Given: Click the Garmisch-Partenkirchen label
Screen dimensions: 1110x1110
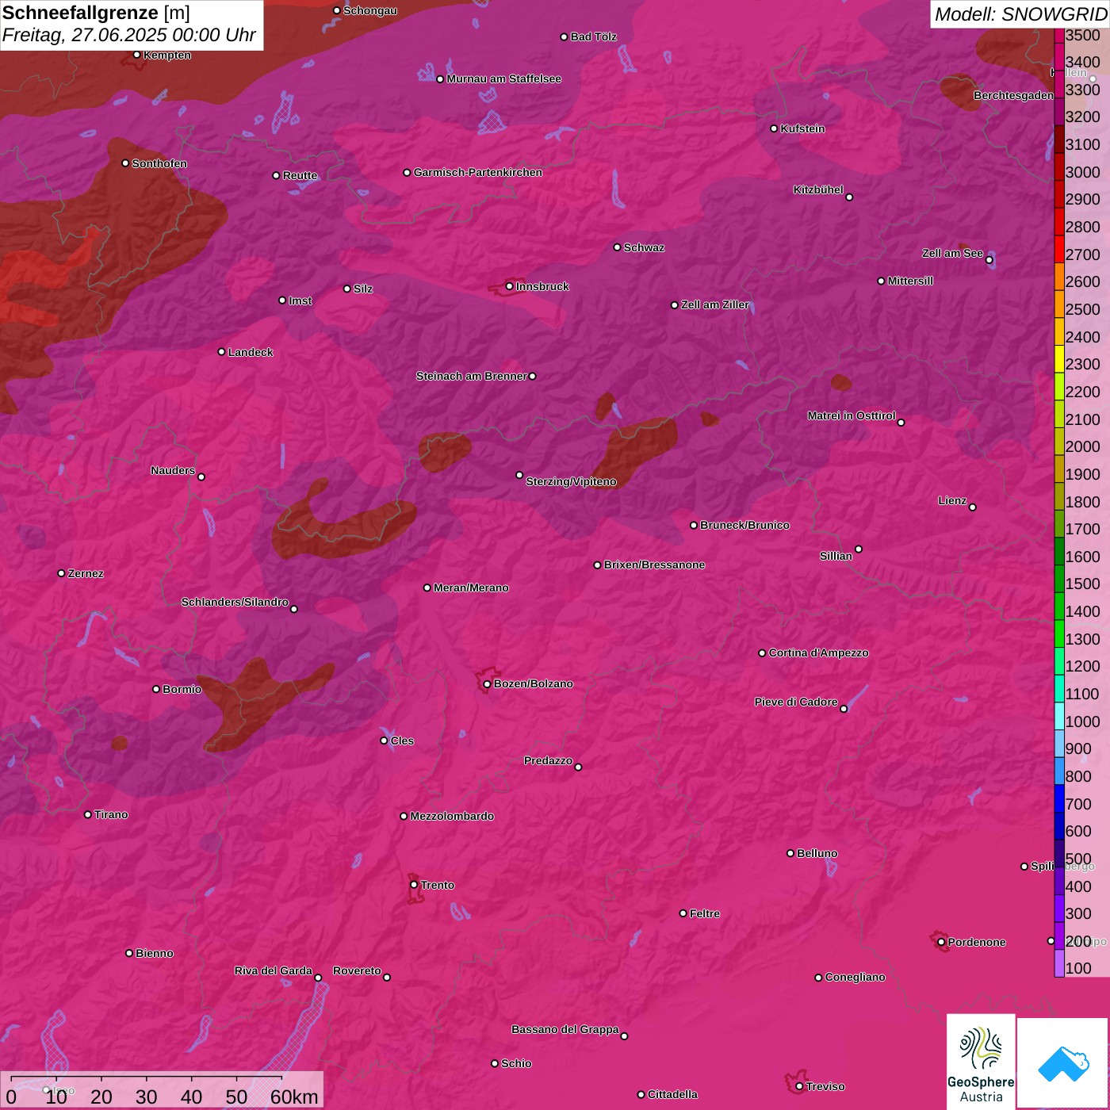Looking at the screenshot, I should [478, 172].
